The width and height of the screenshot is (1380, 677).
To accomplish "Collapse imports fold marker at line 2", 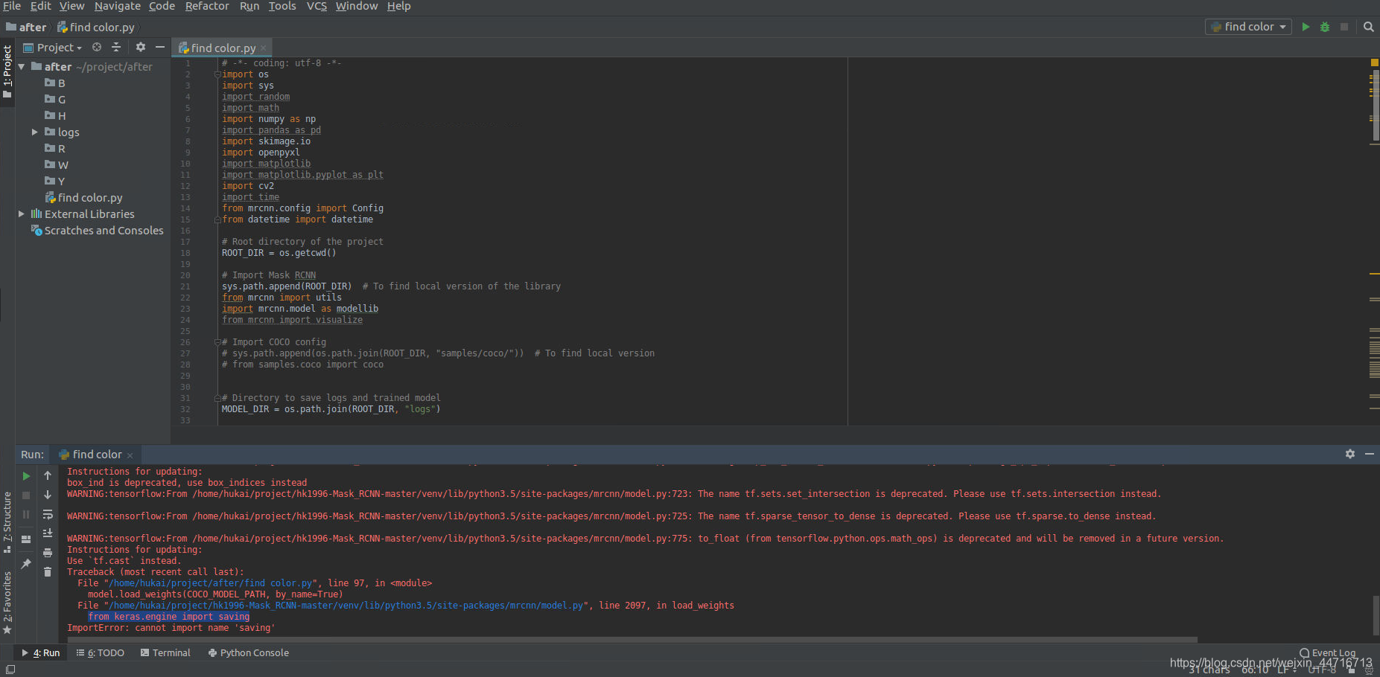I will (x=217, y=74).
